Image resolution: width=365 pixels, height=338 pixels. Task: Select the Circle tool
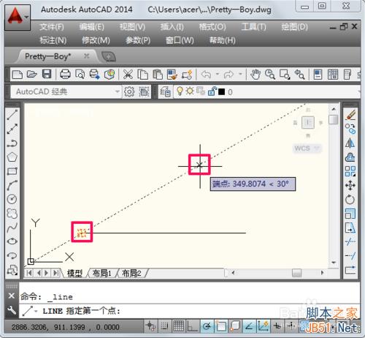pos(12,199)
